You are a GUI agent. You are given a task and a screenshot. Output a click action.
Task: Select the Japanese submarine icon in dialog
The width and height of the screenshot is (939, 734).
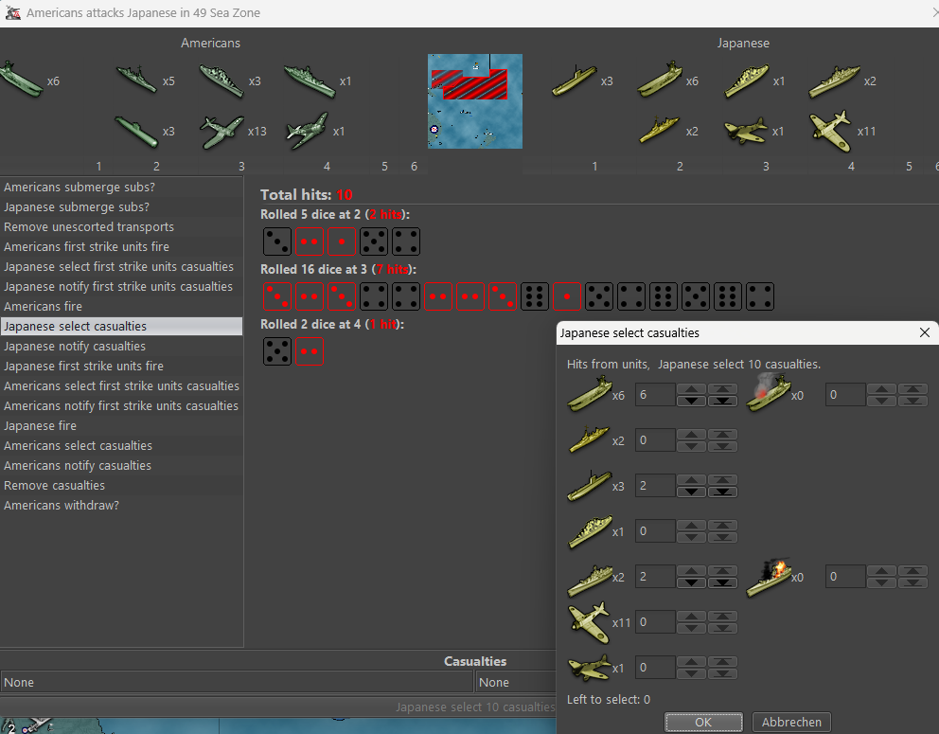(x=589, y=486)
